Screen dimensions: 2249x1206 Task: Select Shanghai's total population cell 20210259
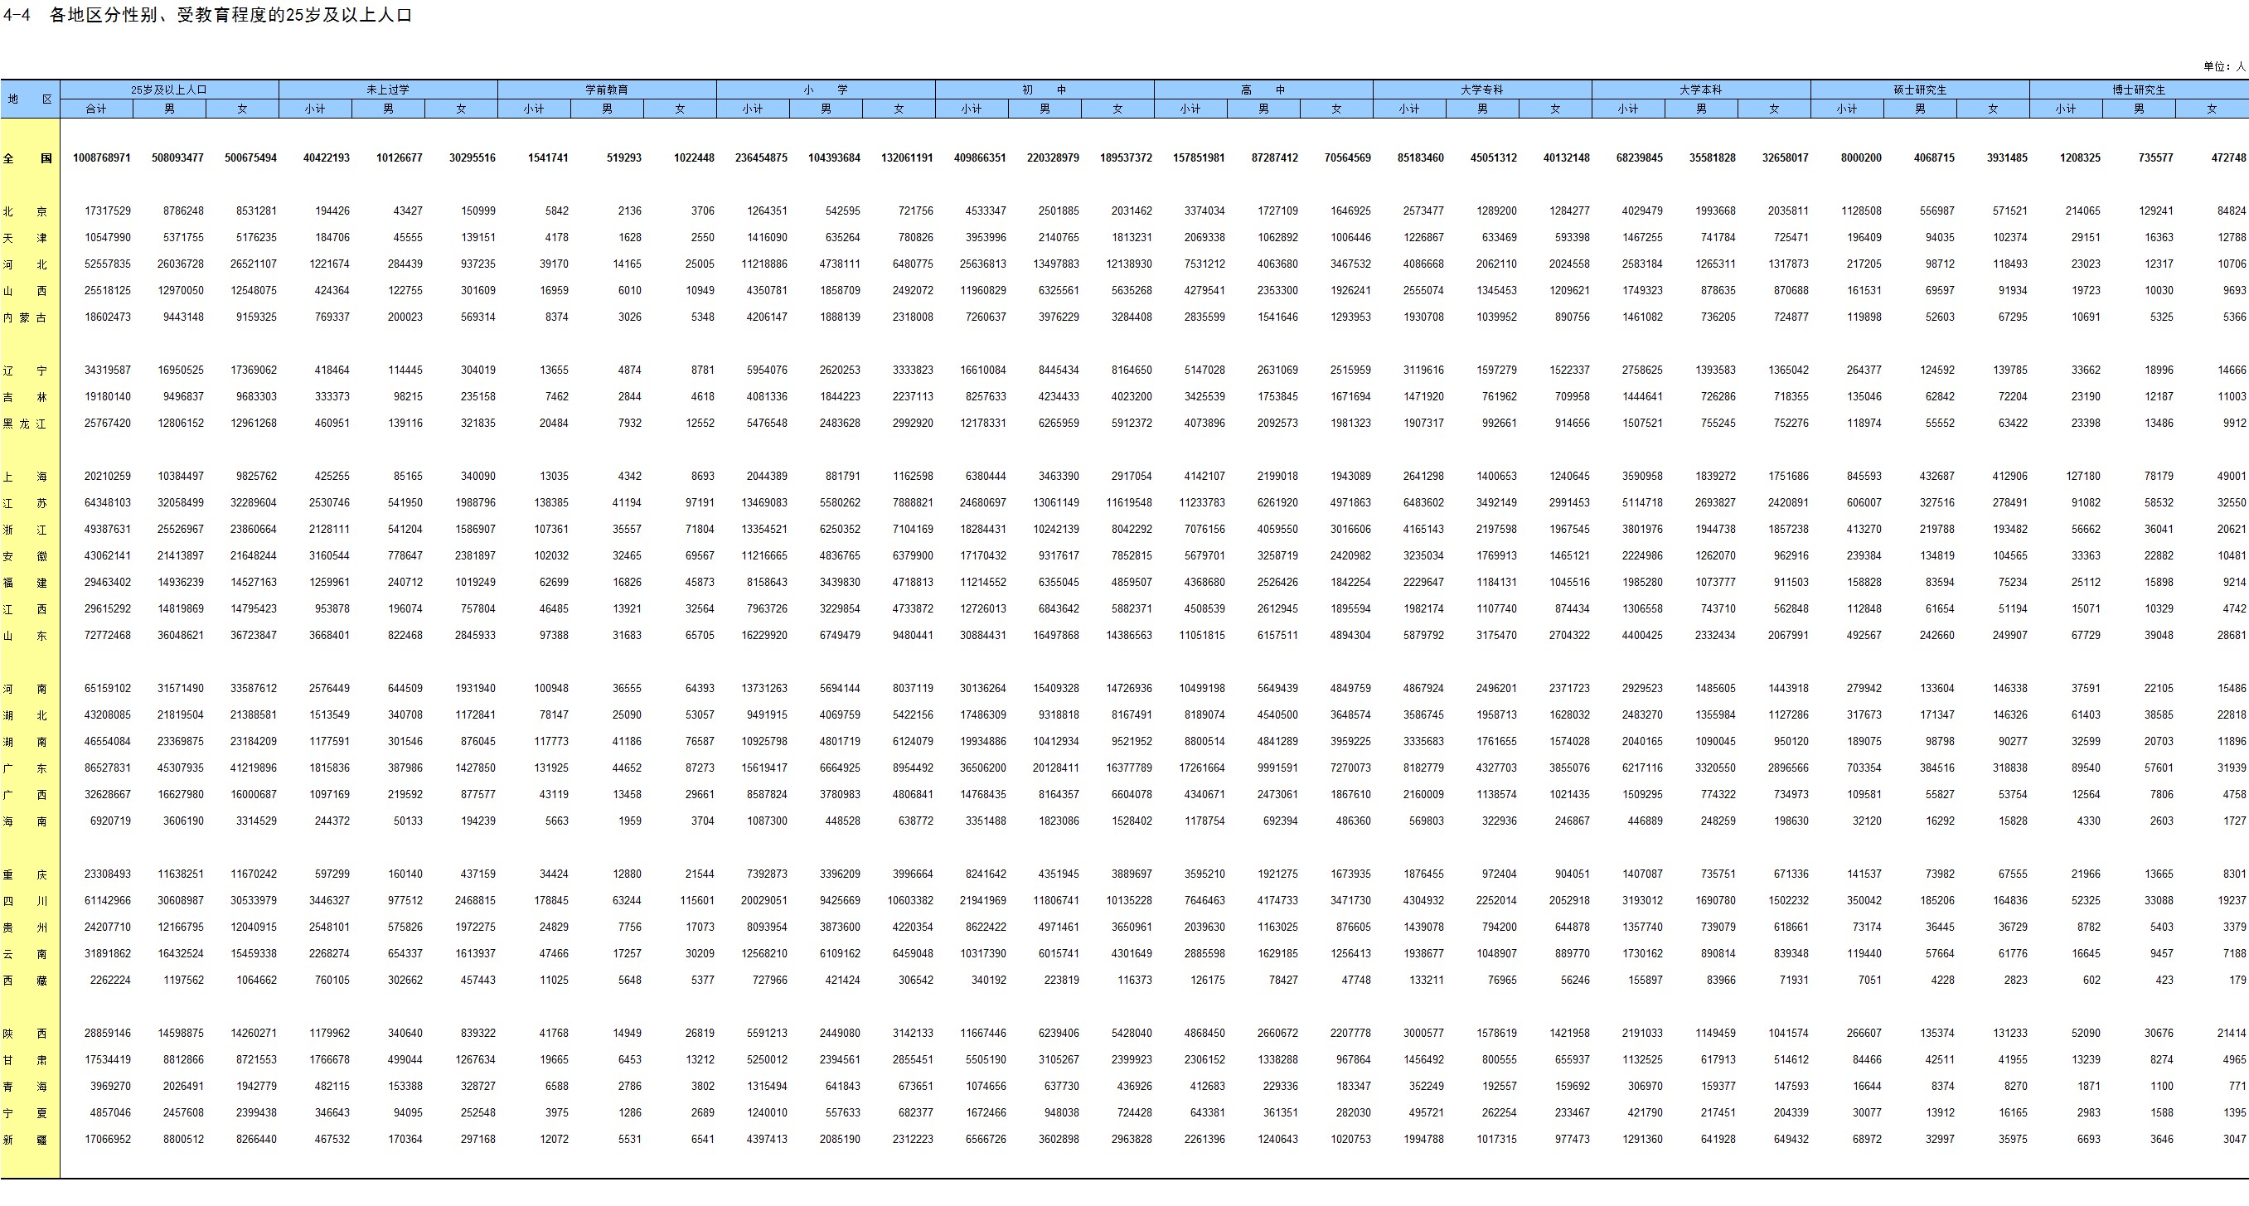pos(108,477)
